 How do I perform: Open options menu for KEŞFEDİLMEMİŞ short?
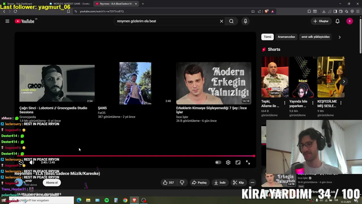pyautogui.click(x=341, y=103)
